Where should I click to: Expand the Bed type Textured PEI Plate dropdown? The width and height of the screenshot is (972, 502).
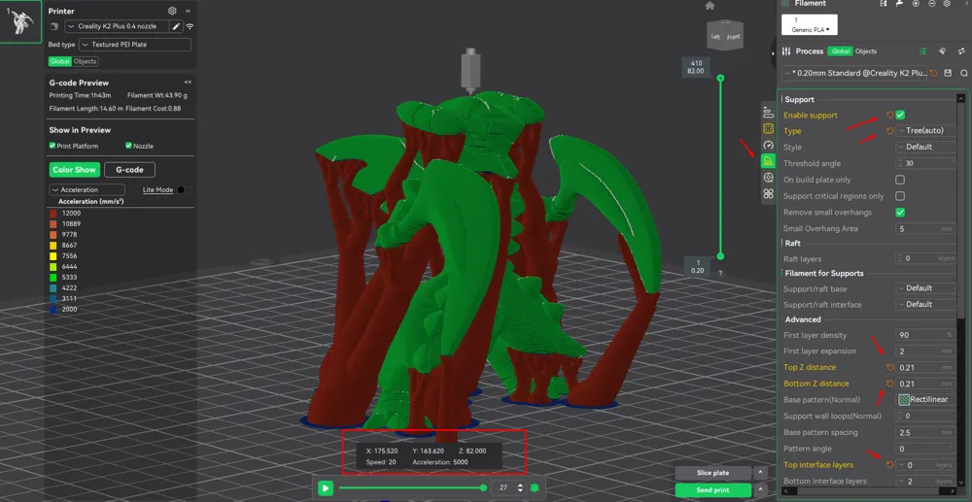(x=135, y=45)
